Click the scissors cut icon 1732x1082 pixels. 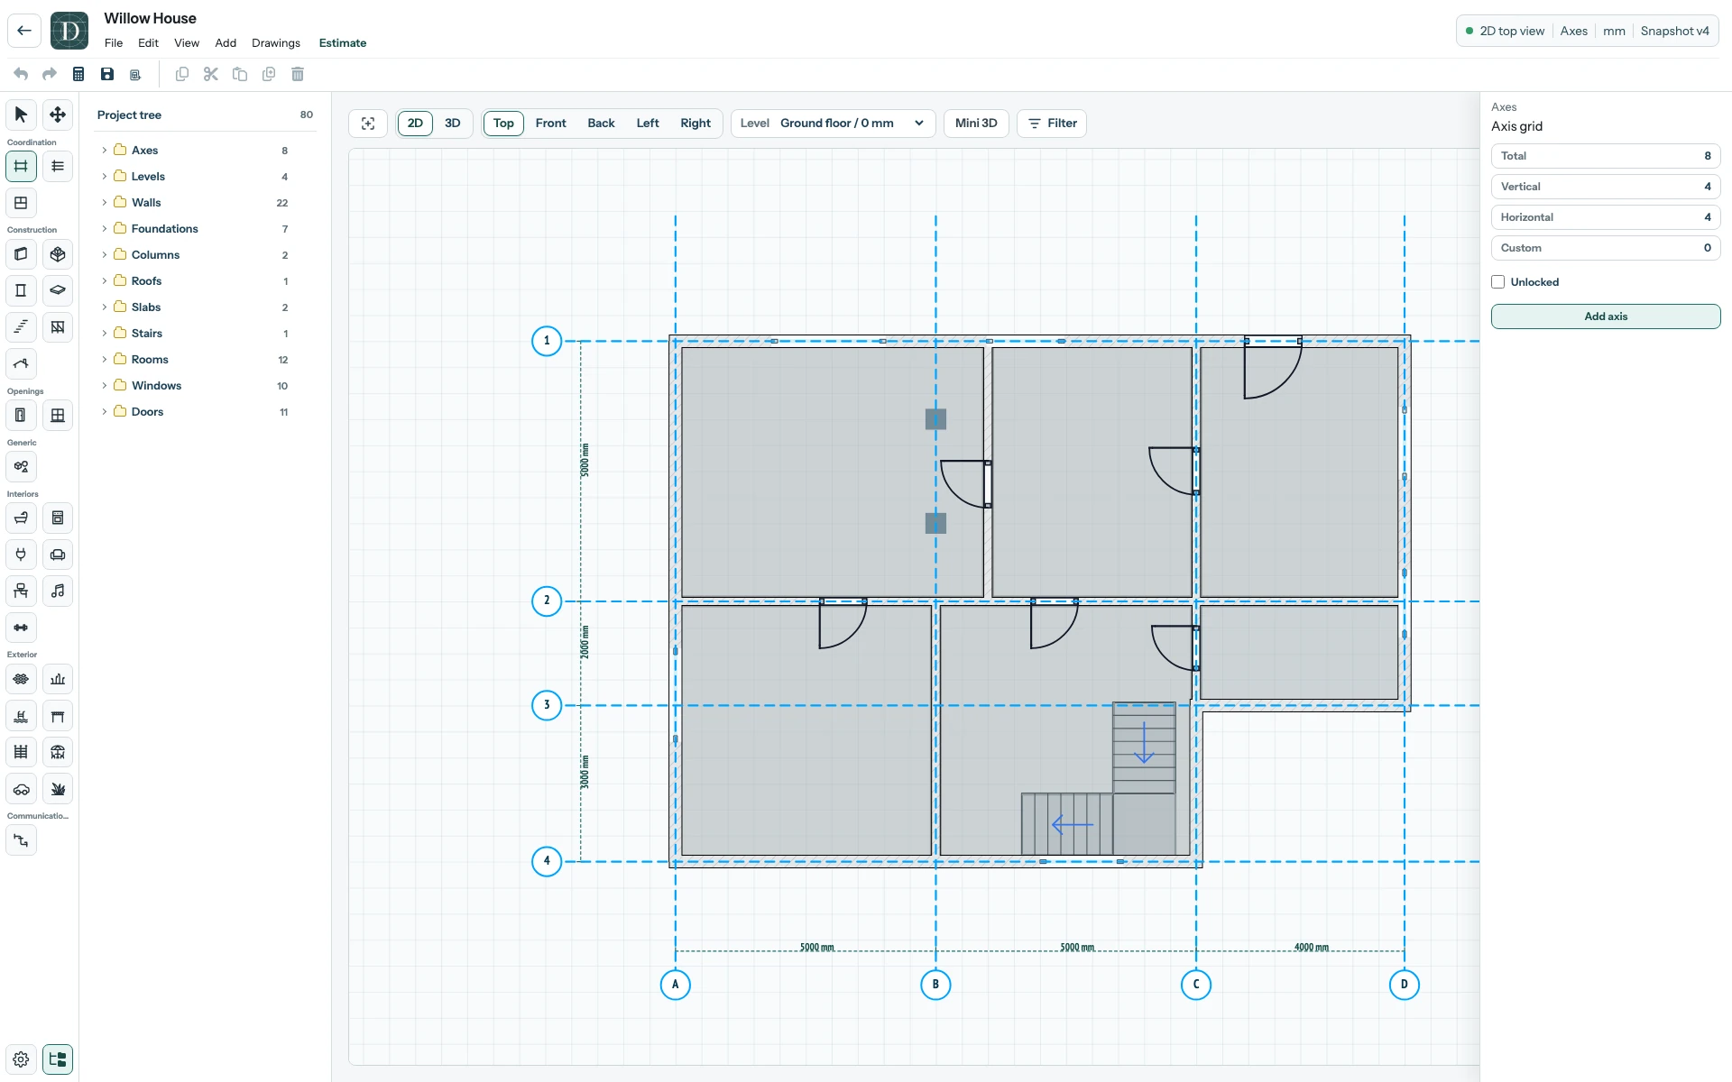click(211, 74)
